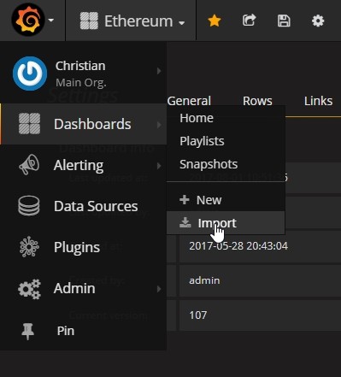Click the Ethereum dashboard grid icon
Image resolution: width=341 pixels, height=377 pixels.
pos(89,21)
